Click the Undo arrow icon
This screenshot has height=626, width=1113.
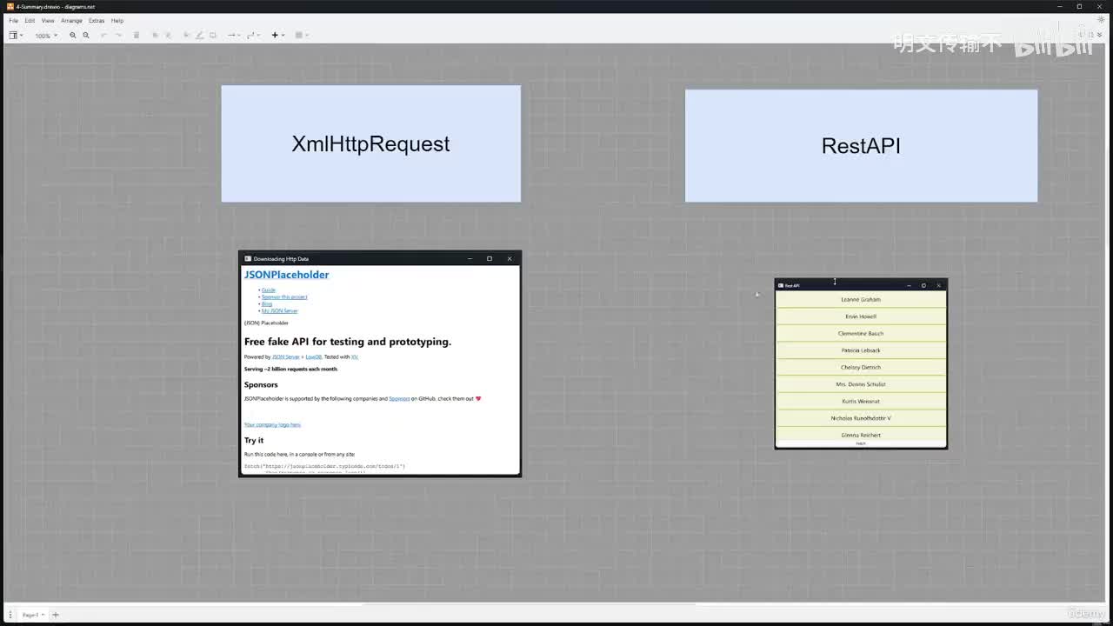tap(103, 36)
